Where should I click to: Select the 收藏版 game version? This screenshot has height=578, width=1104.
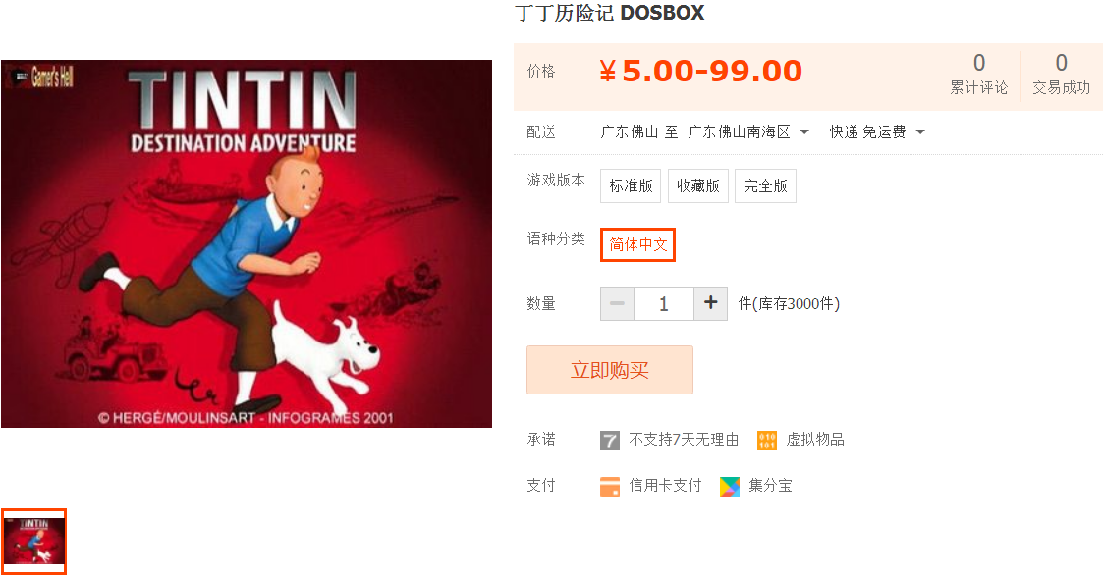tap(697, 185)
